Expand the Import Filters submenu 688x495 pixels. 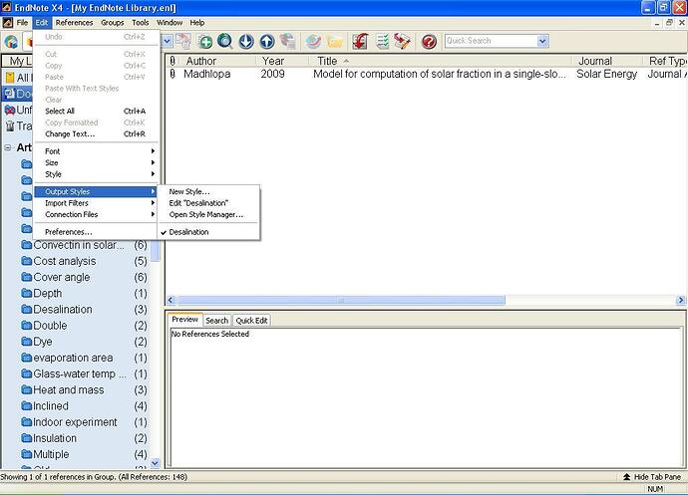pos(96,203)
